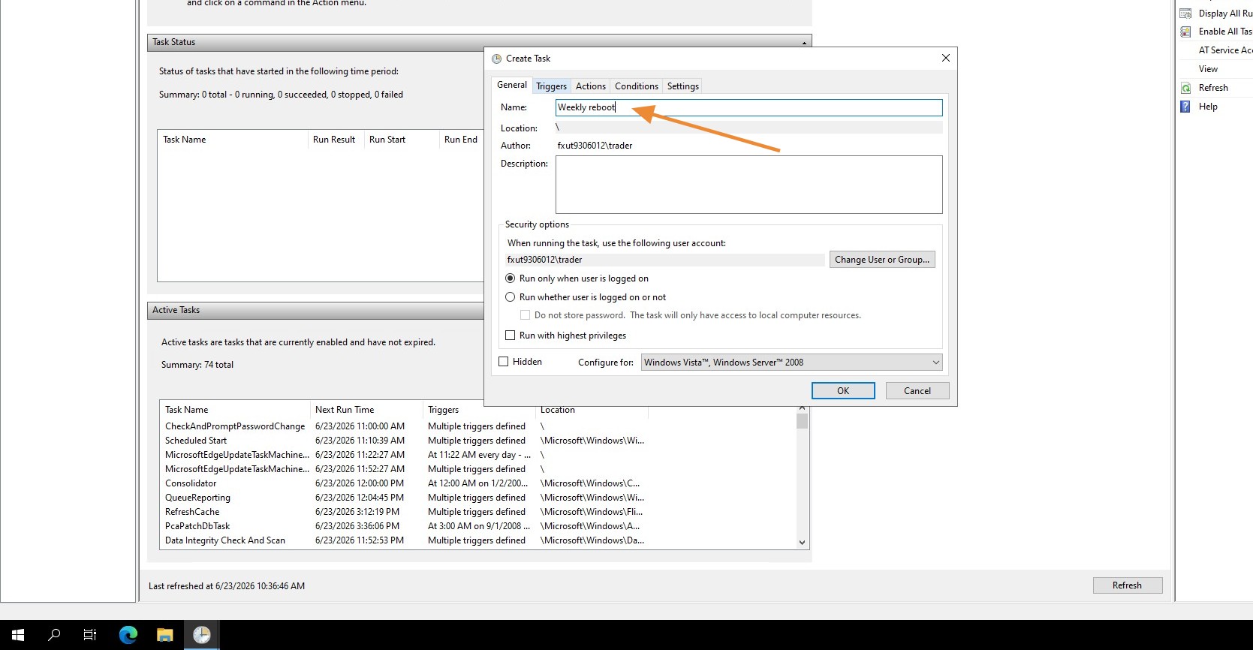
Task: Click the Help icon in Actions pane
Action: [1185, 107]
